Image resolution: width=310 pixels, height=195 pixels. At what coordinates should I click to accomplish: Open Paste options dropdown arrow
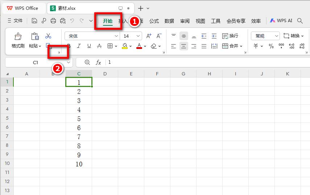click(40, 46)
